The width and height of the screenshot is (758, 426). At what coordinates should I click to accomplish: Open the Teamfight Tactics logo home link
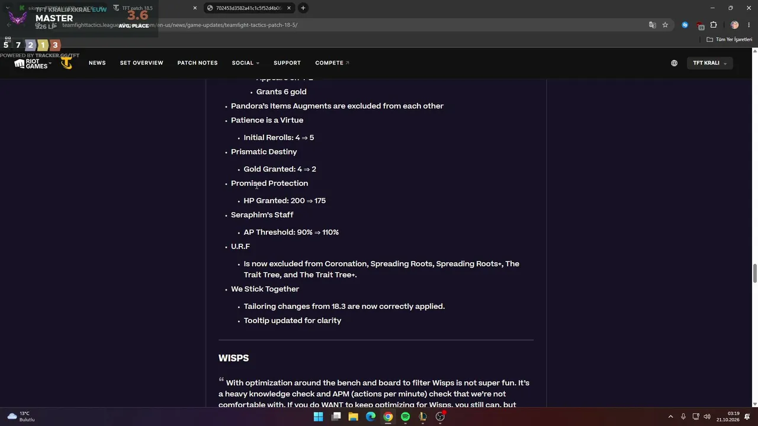[x=67, y=63]
